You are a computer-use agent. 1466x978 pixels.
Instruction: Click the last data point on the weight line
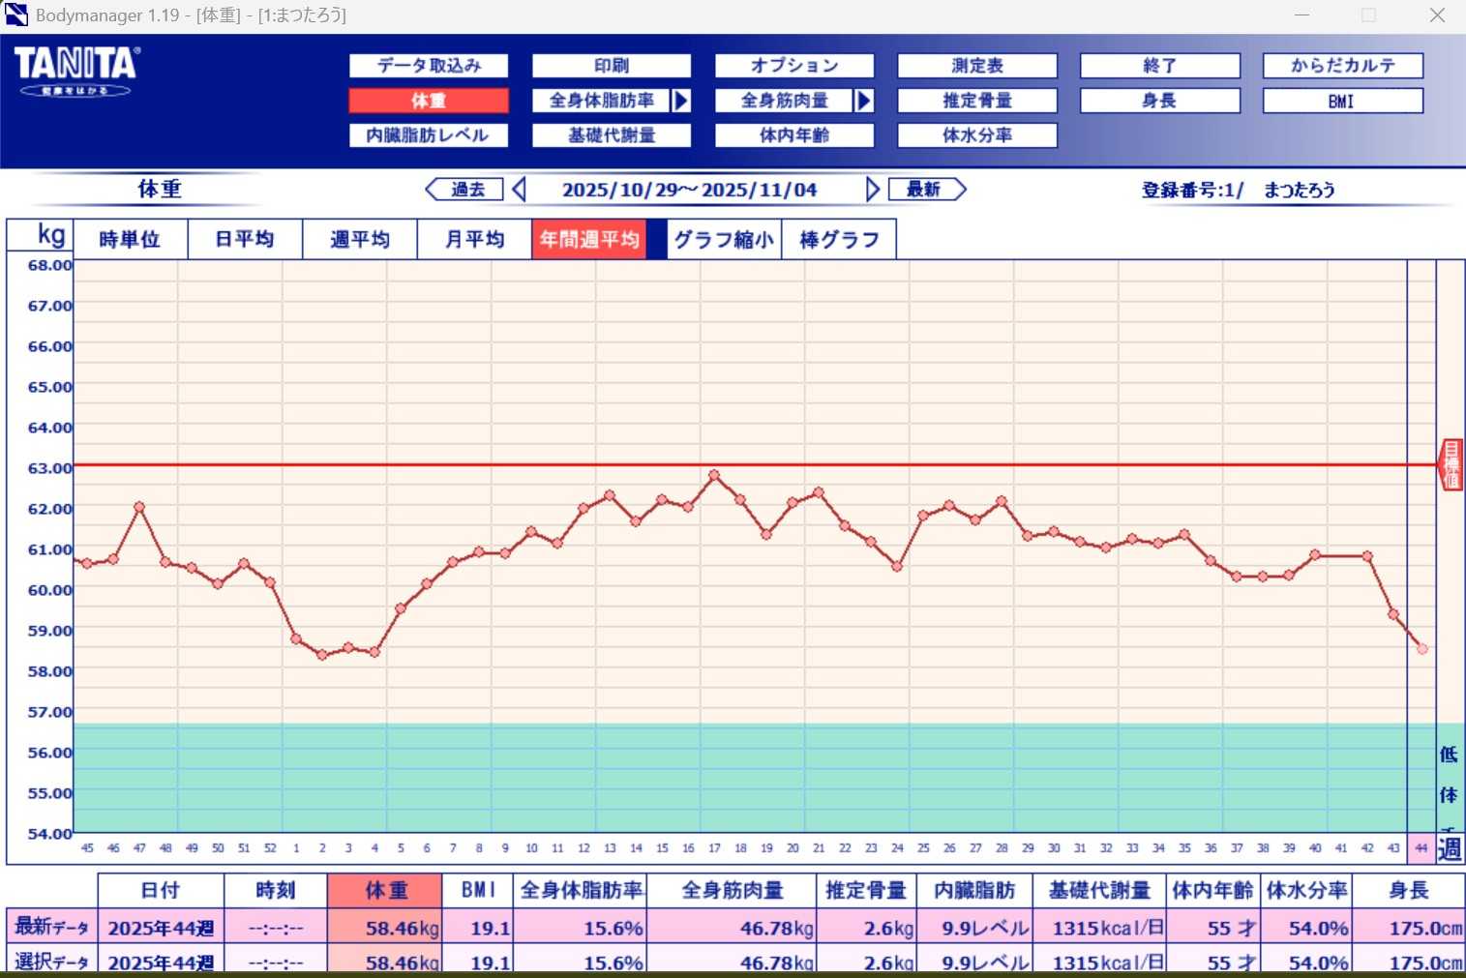(x=1421, y=649)
